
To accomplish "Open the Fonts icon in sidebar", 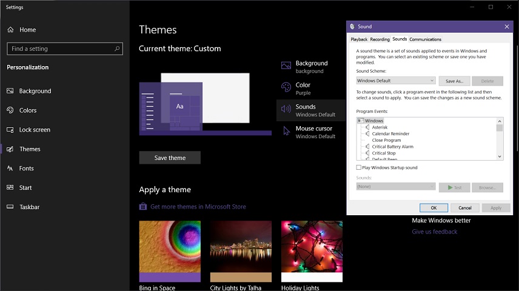I will (10, 168).
